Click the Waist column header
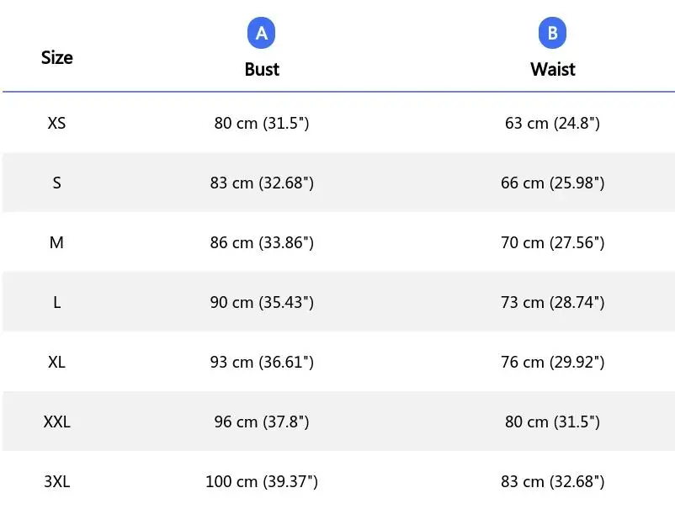The image size is (675, 525). pyautogui.click(x=552, y=69)
